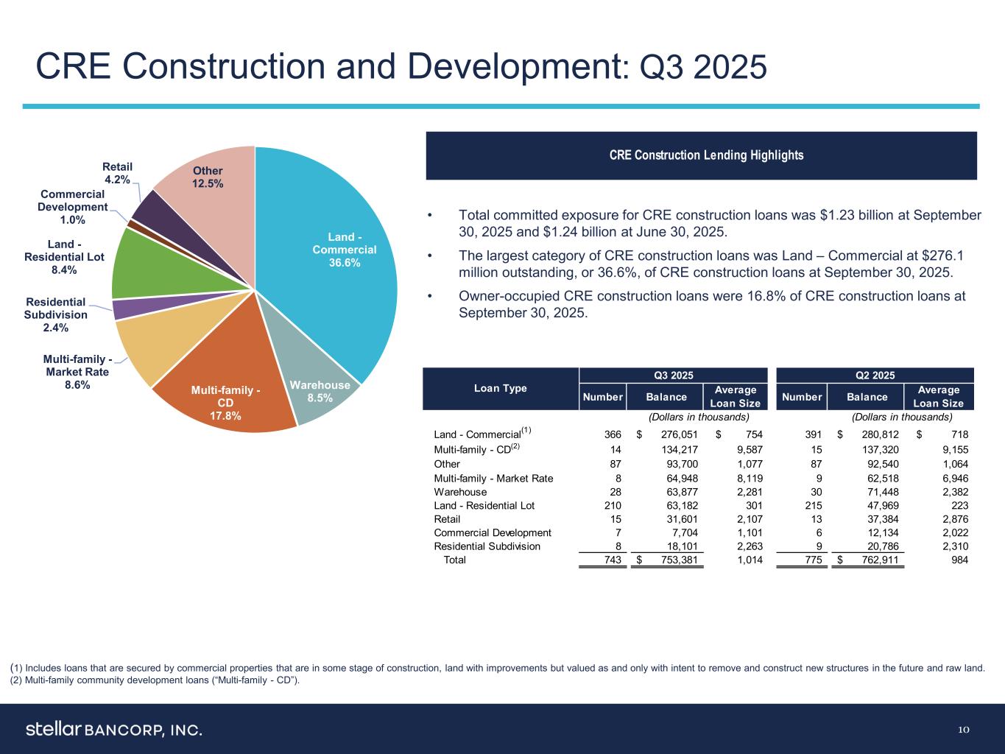Image resolution: width=1005 pixels, height=754 pixels.
Task: Click footnote (1) text about commercial properties
Action: (497, 668)
